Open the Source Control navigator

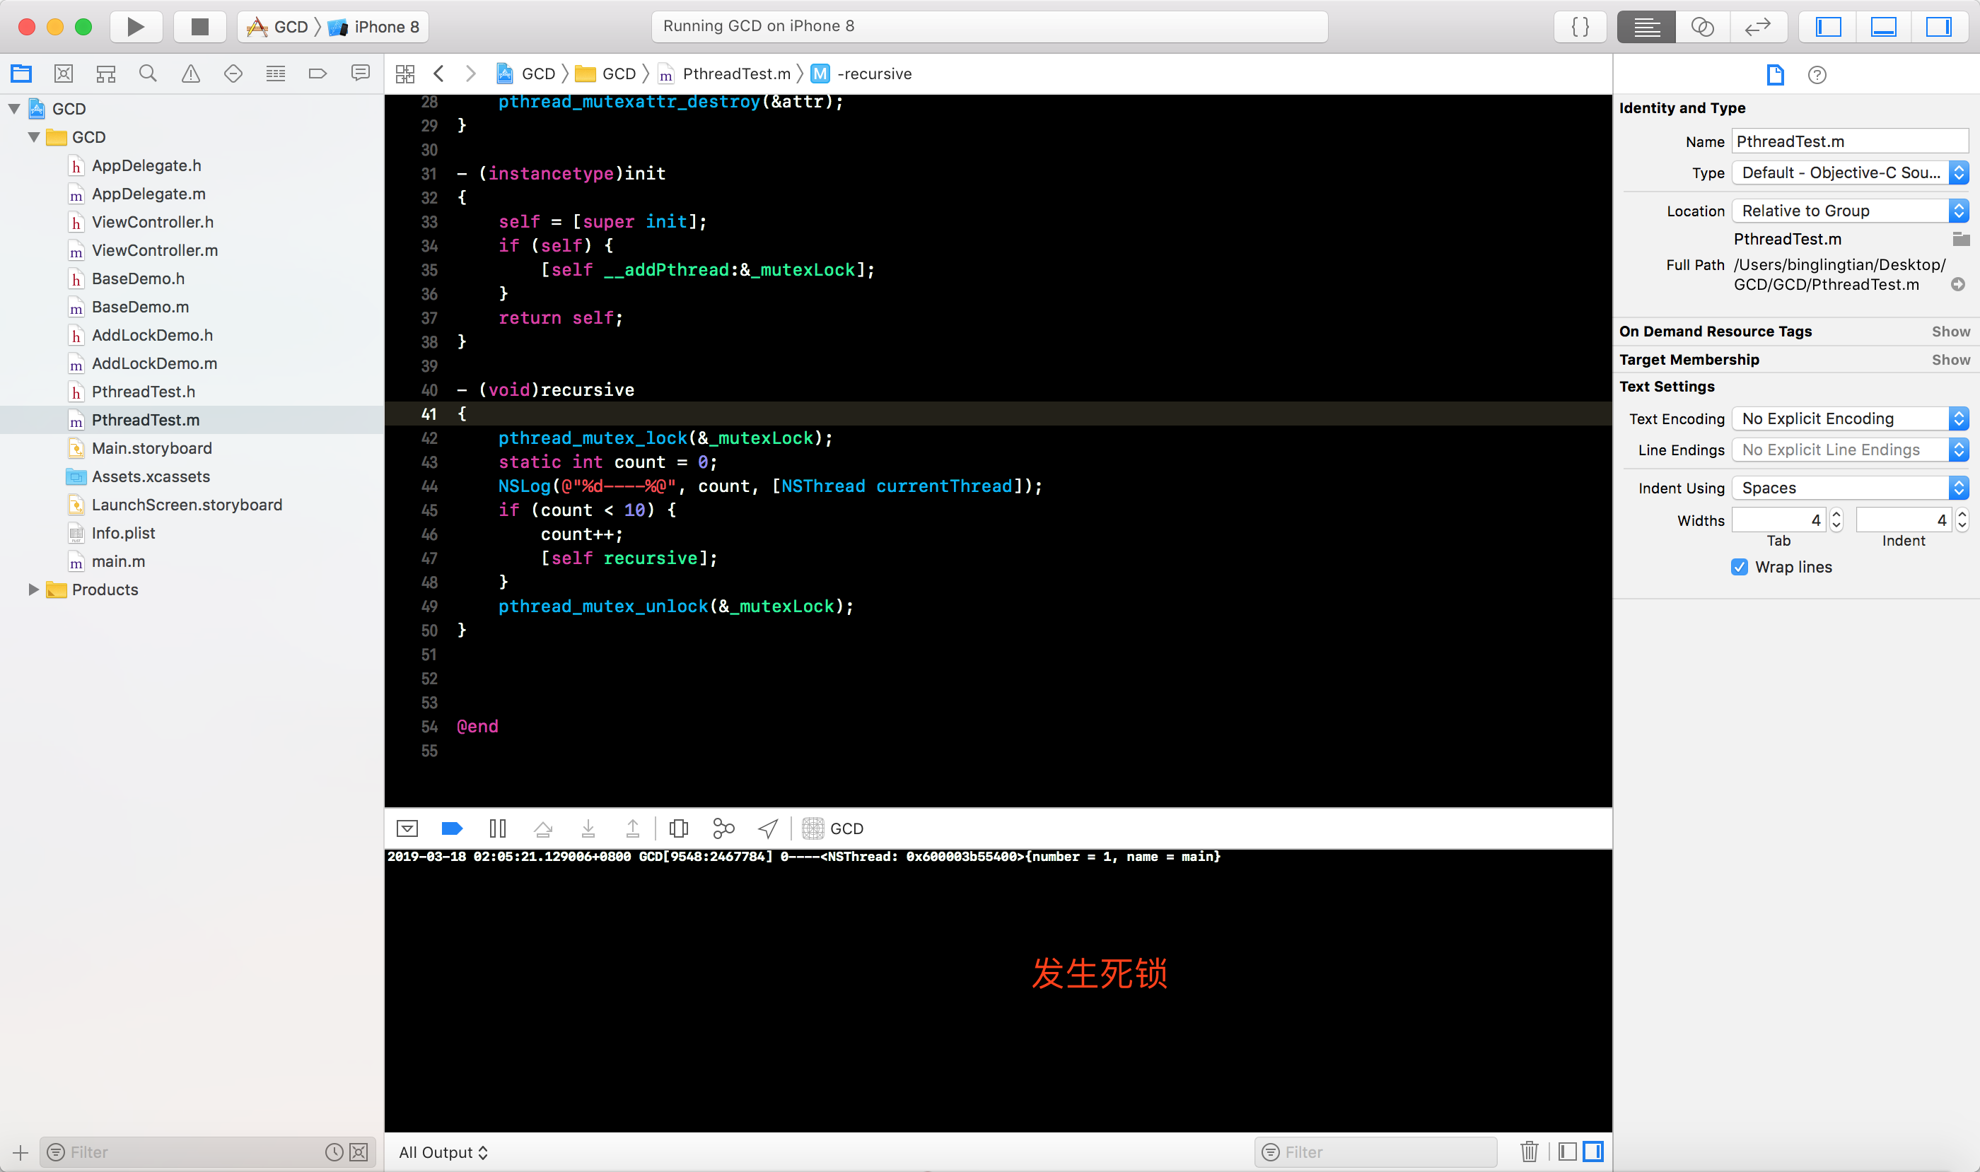click(x=63, y=74)
